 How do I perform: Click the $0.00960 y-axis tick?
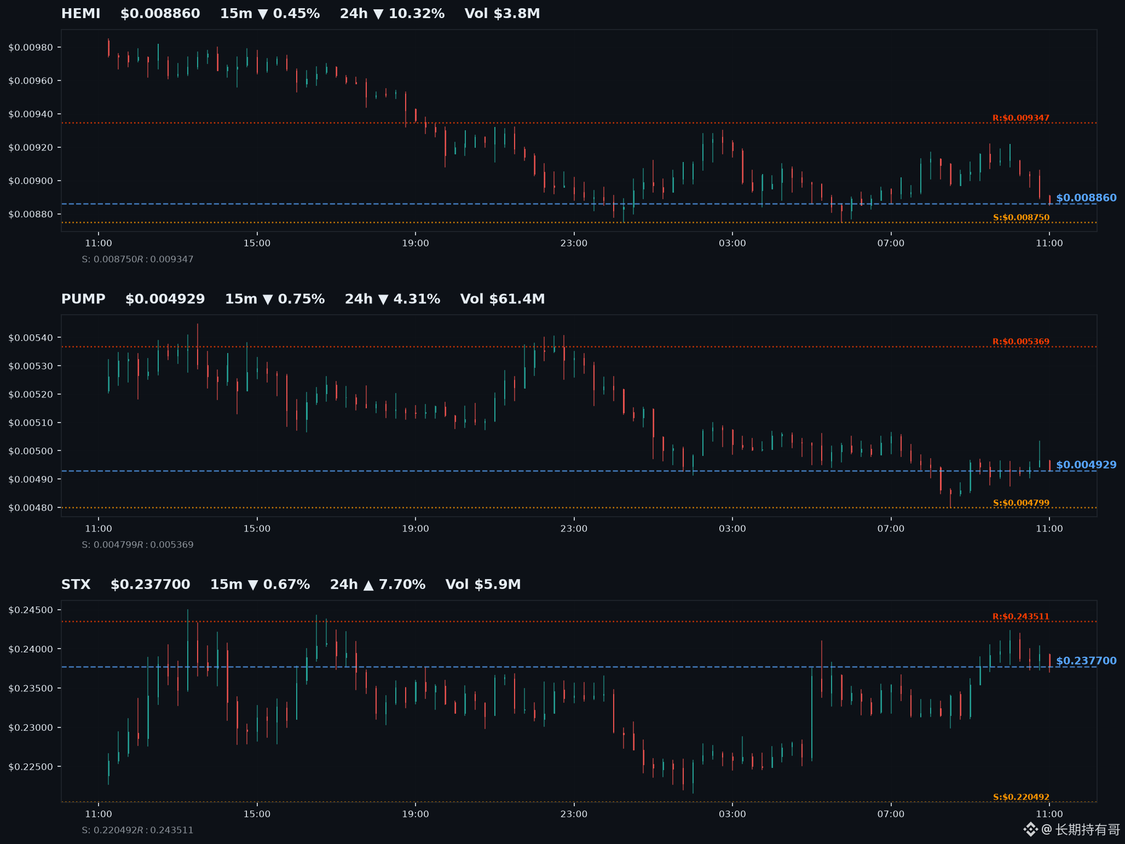tap(31, 81)
